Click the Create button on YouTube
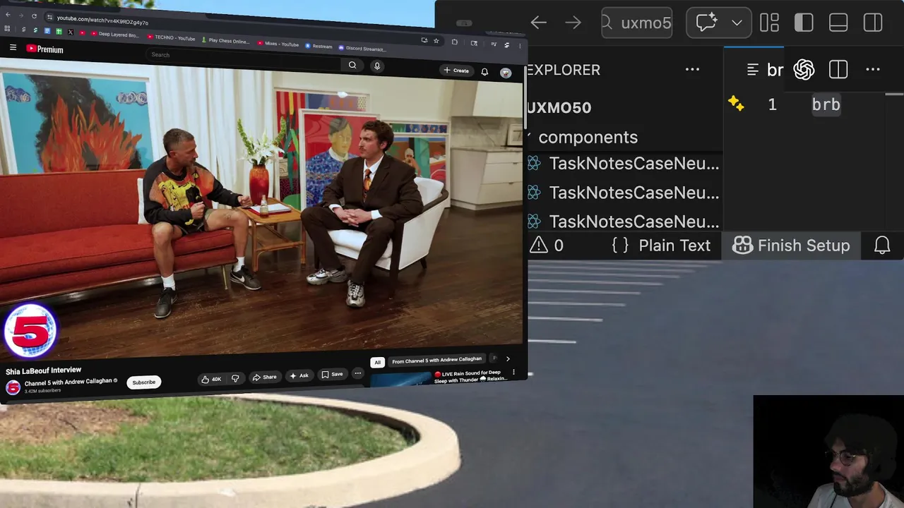 pos(456,71)
